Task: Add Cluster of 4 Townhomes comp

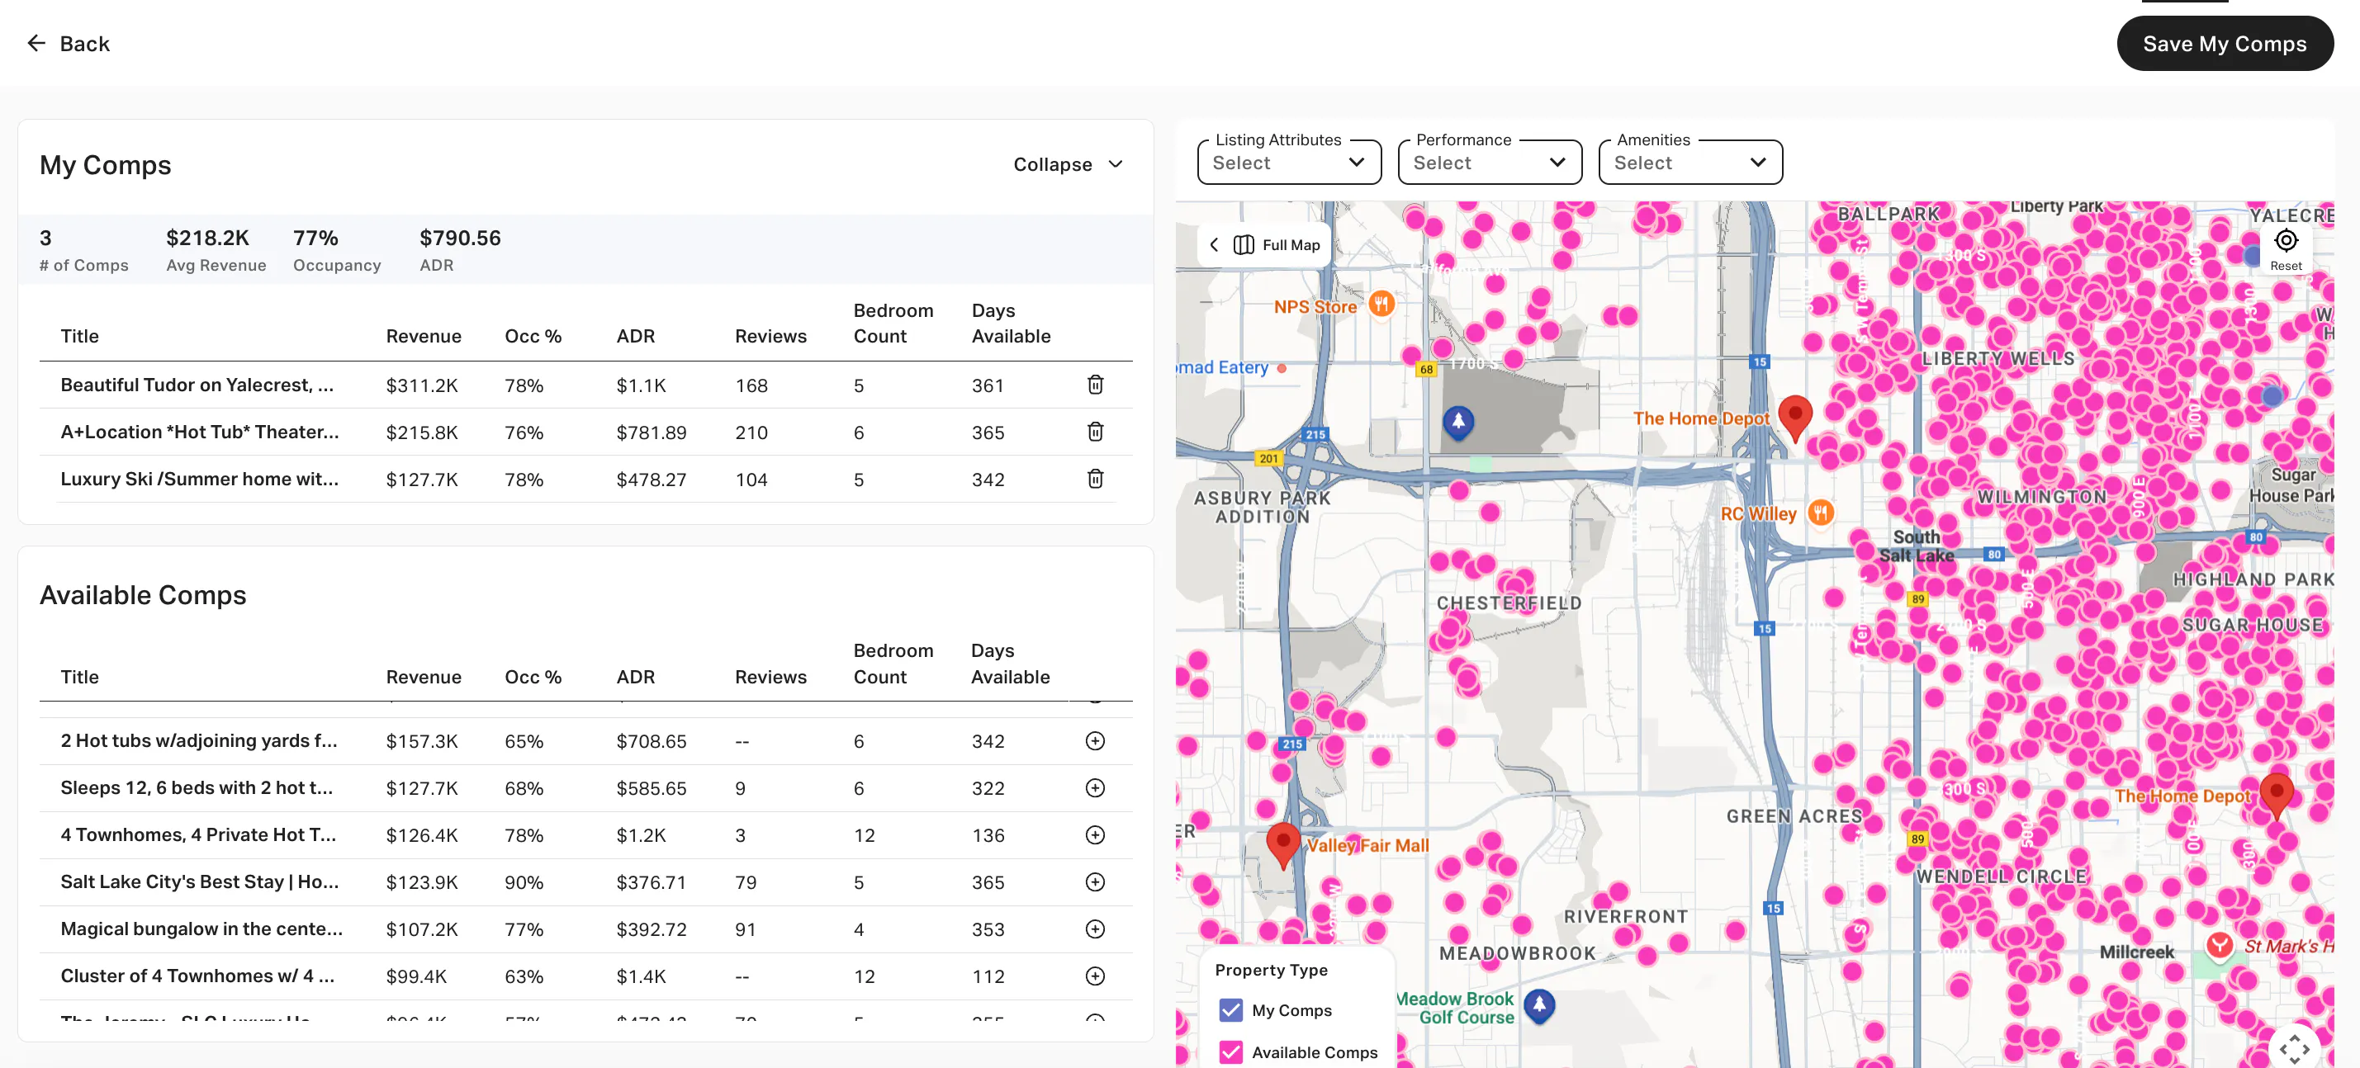Action: click(x=1095, y=976)
